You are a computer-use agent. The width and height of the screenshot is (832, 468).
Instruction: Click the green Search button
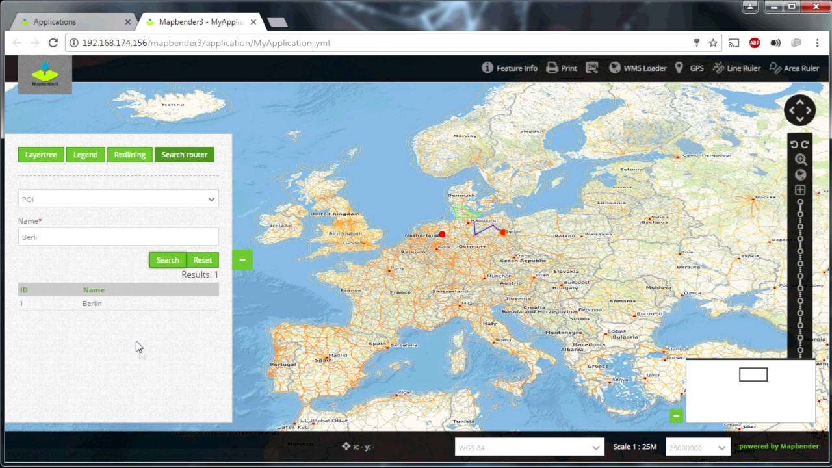(x=168, y=260)
